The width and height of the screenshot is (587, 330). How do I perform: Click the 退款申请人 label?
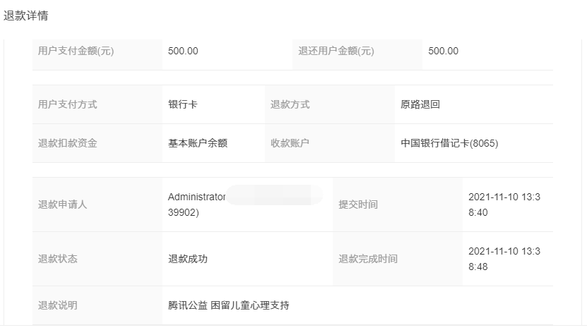click(63, 204)
